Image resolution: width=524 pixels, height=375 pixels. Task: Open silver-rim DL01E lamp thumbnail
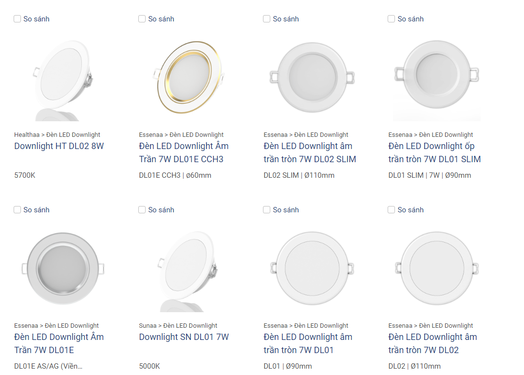coord(63,269)
